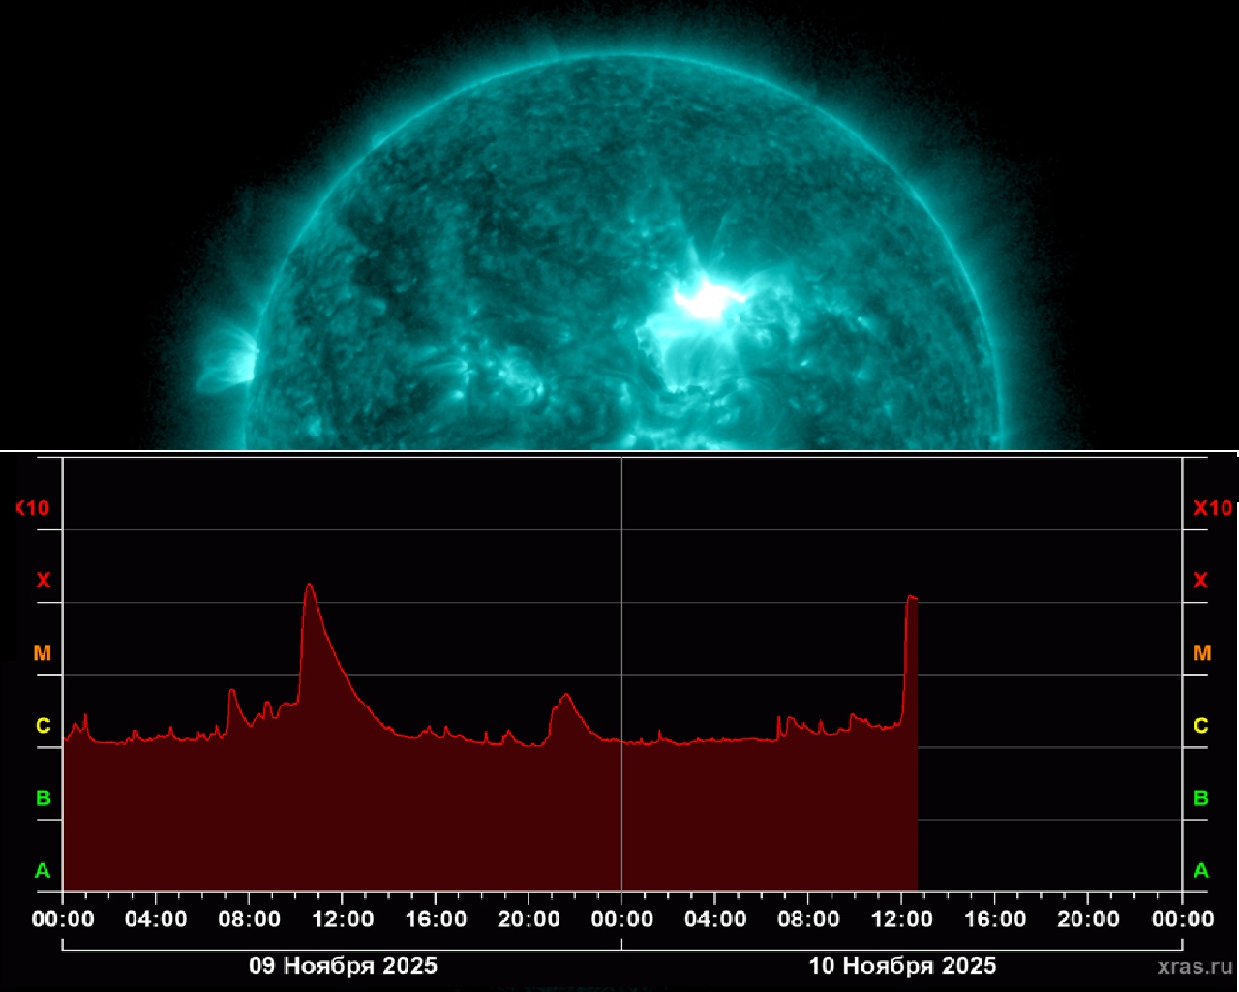The image size is (1239, 992).
Task: Click the 20:00 time label under 09 Ноября
Action: tap(529, 918)
